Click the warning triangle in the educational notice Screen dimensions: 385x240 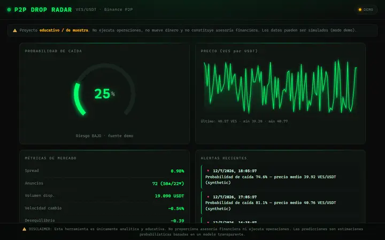(15, 30)
